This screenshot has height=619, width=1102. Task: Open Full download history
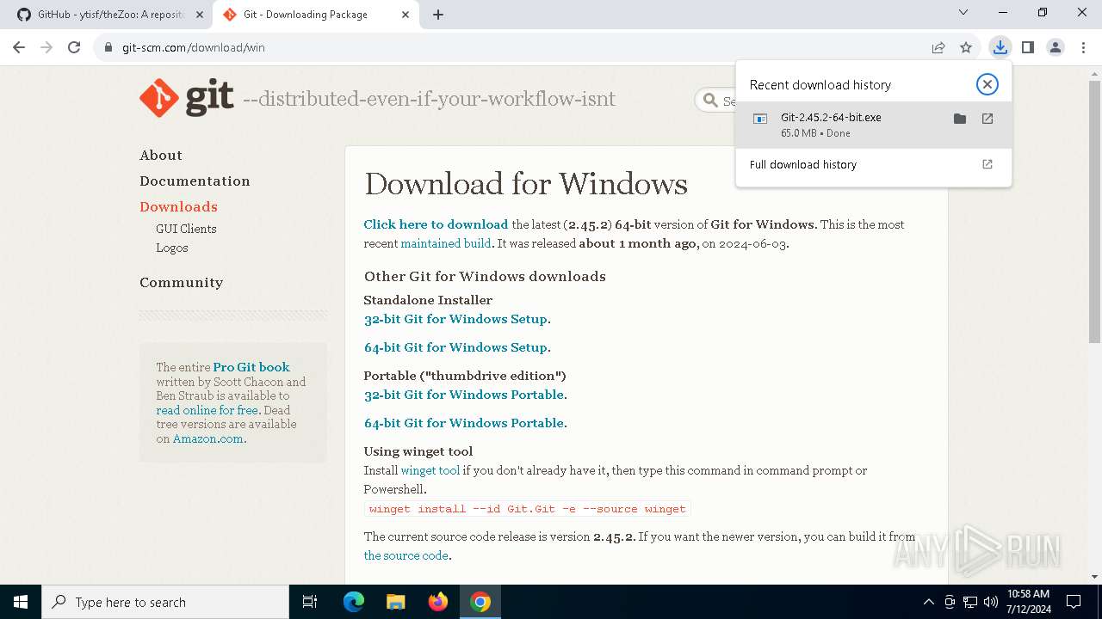(874, 164)
